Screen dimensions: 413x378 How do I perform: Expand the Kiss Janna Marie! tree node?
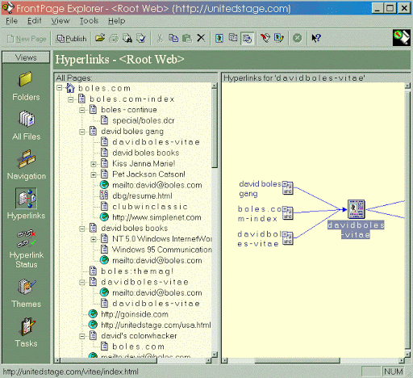tap(94, 163)
